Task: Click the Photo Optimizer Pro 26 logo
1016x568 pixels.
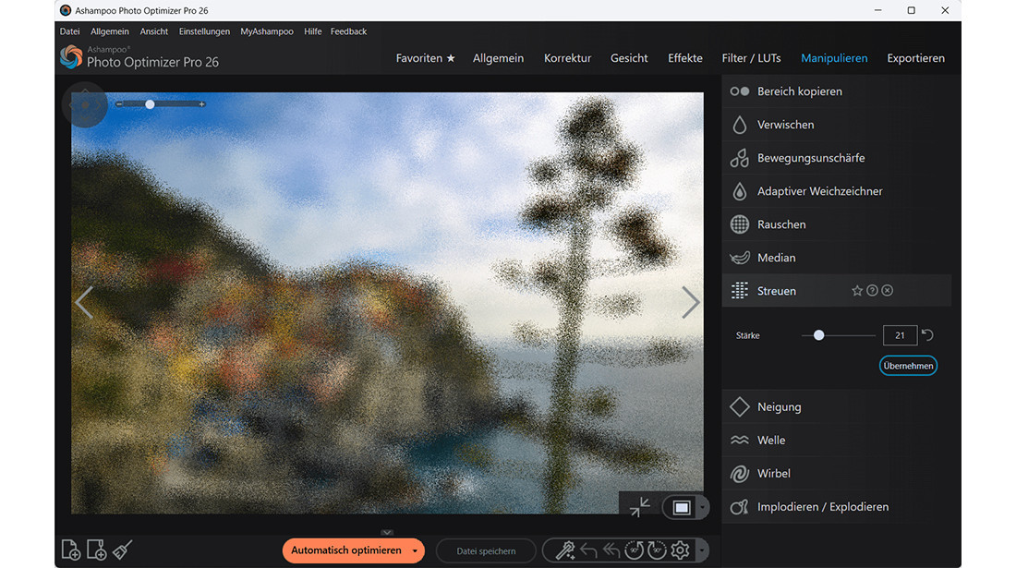Action: click(139, 57)
